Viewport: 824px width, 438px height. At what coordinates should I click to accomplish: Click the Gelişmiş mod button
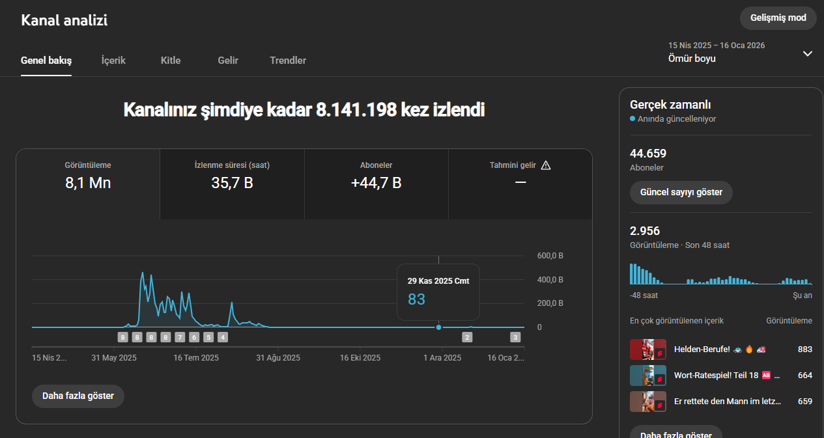(778, 18)
